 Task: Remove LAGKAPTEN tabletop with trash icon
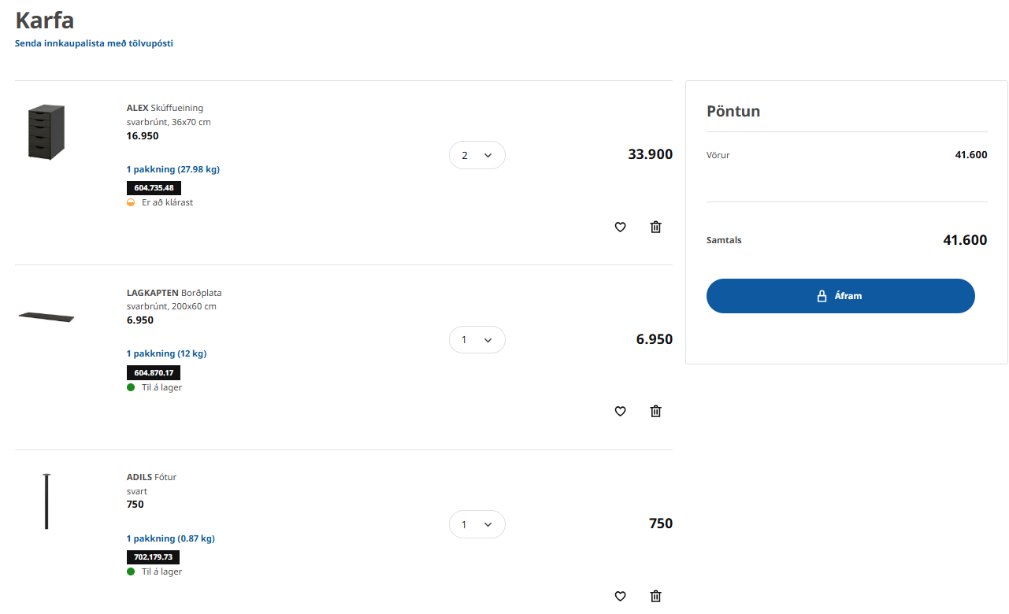[655, 411]
